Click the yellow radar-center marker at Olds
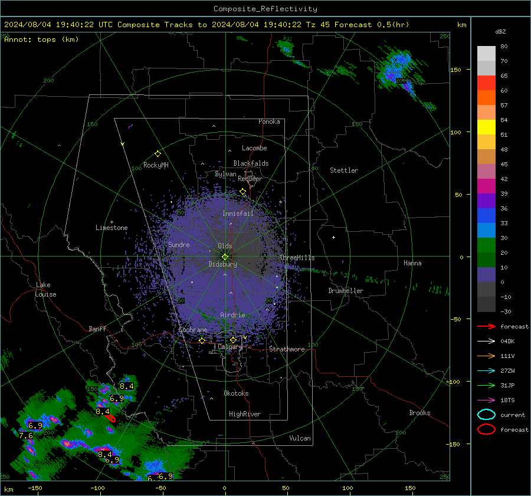Image resolution: width=531 pixels, height=496 pixels. click(225, 257)
